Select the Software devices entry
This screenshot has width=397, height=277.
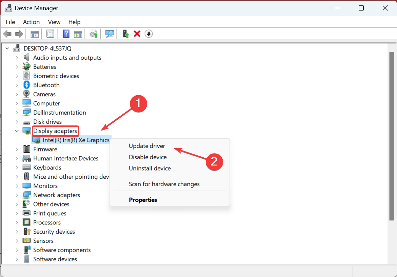(55, 259)
